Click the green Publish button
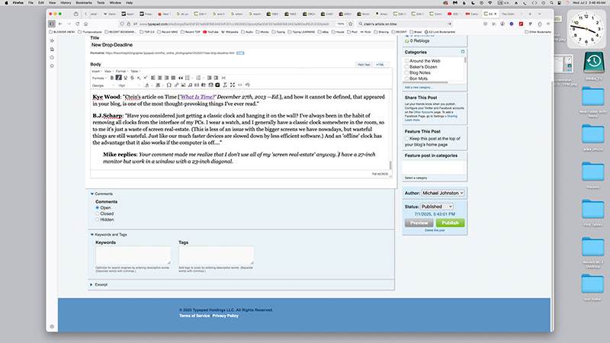Viewport: 610px width, 343px height. [x=450, y=223]
